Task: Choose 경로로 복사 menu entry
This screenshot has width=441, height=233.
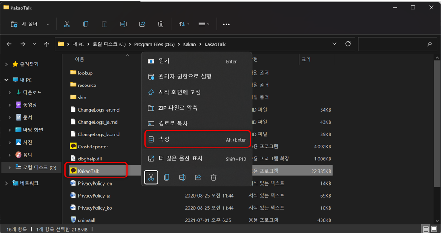Action: [197, 124]
